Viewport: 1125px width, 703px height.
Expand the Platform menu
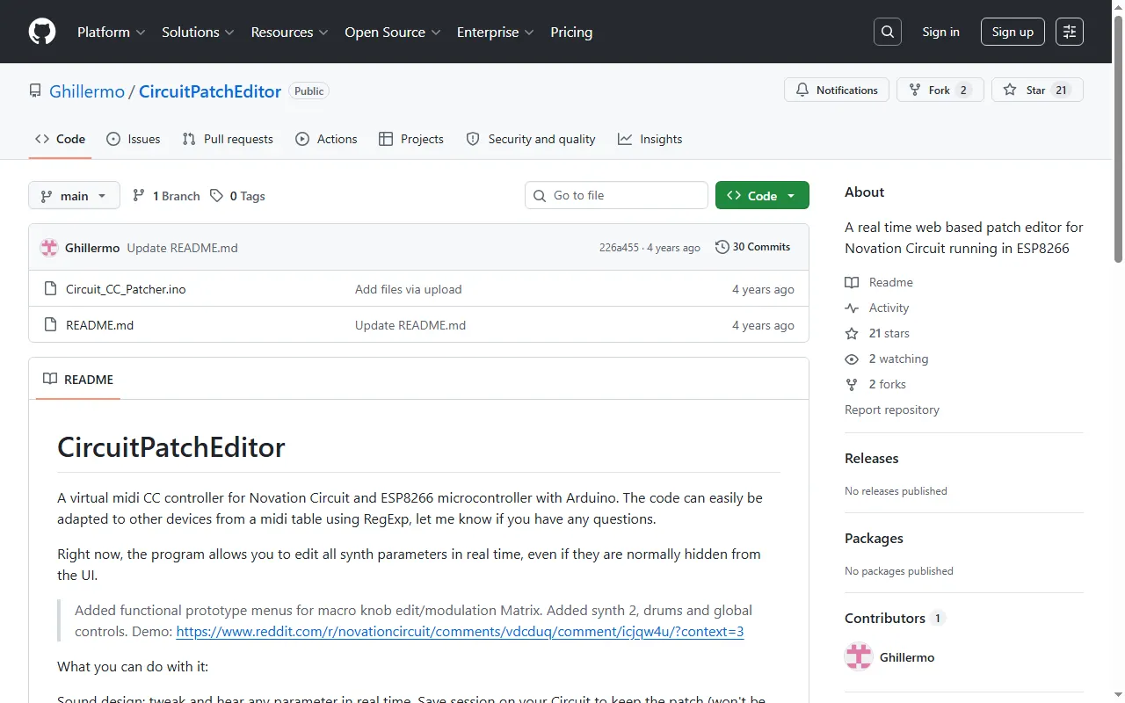tap(111, 32)
